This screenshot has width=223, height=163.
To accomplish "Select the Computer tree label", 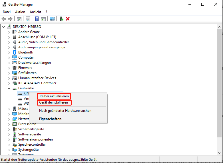I will (x=26, y=57).
